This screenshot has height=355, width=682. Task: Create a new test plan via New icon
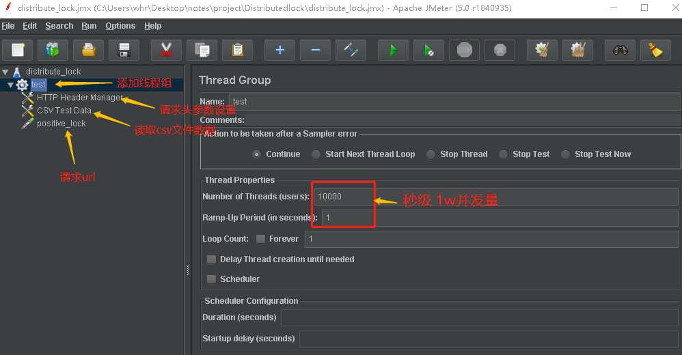17,50
